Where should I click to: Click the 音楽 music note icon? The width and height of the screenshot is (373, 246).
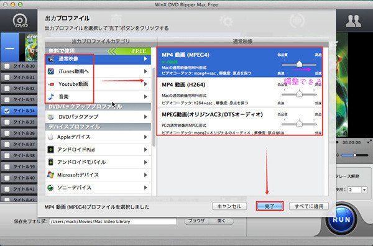51,96
